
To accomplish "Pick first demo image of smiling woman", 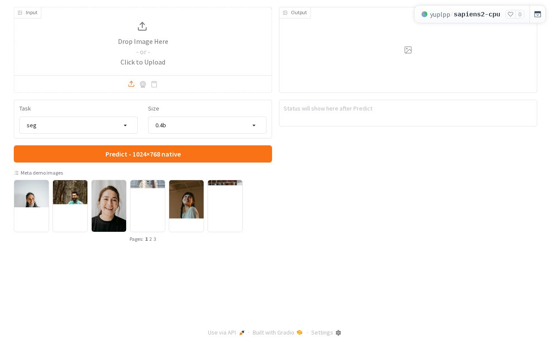I will 31,206.
